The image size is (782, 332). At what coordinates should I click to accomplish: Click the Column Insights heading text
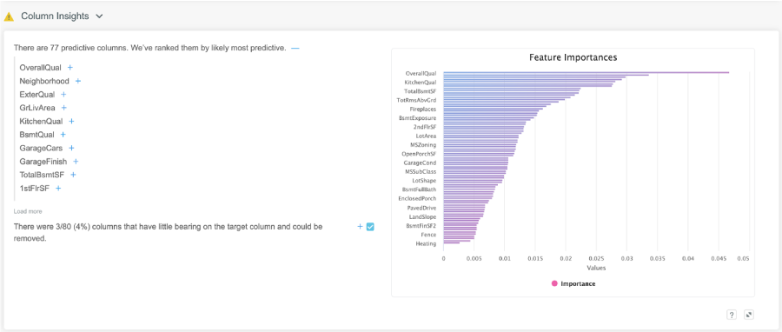[x=55, y=17]
